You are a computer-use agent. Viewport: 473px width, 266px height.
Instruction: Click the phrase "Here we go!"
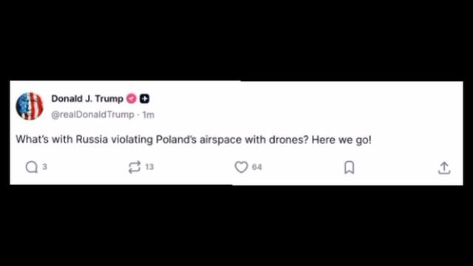341,140
